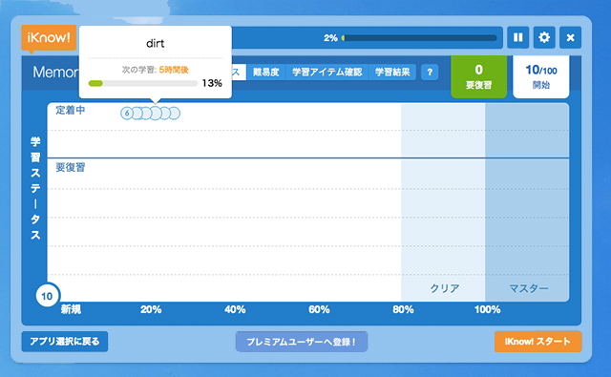The image size is (611, 377).
Task: Click the クリア zone in chart
Action: click(x=443, y=202)
